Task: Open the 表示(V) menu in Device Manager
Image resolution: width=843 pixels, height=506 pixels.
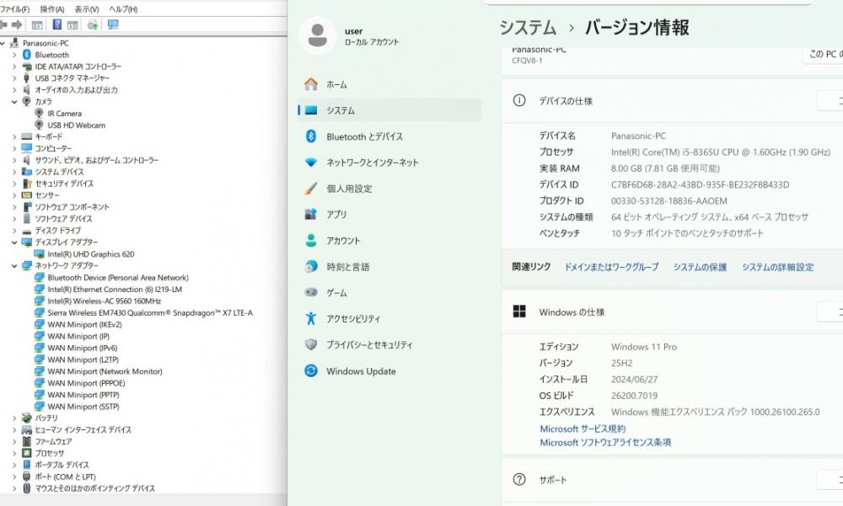Action: click(87, 9)
